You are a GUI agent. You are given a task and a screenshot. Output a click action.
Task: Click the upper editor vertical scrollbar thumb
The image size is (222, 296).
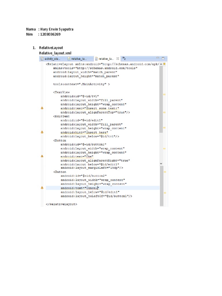point(161,99)
